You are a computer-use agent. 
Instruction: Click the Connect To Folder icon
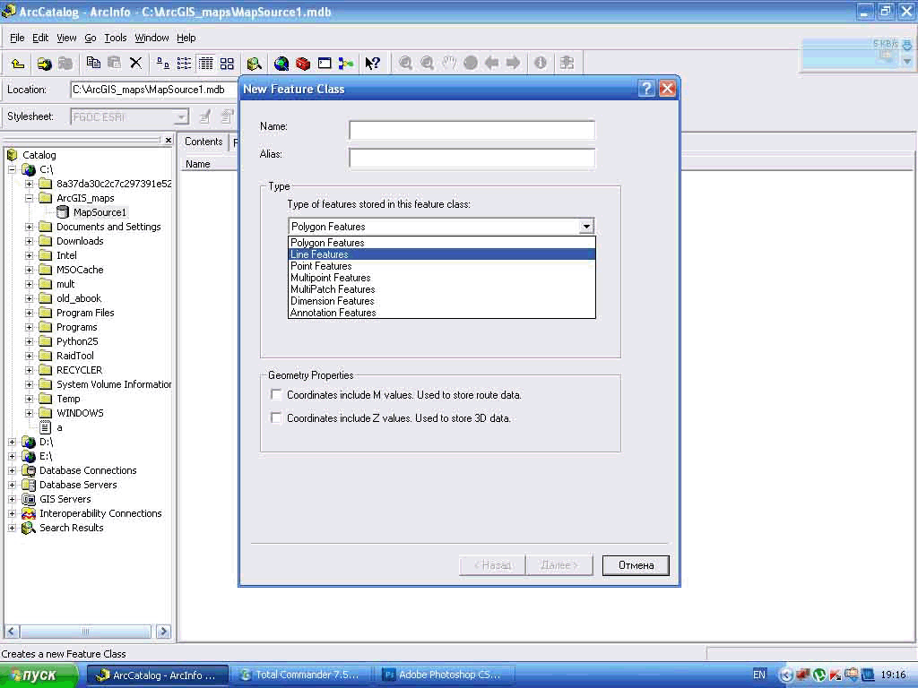tap(44, 64)
